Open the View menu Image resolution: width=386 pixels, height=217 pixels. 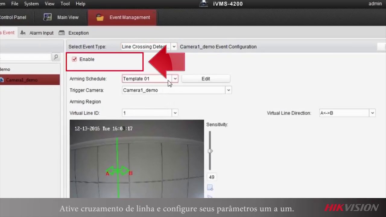click(49, 4)
